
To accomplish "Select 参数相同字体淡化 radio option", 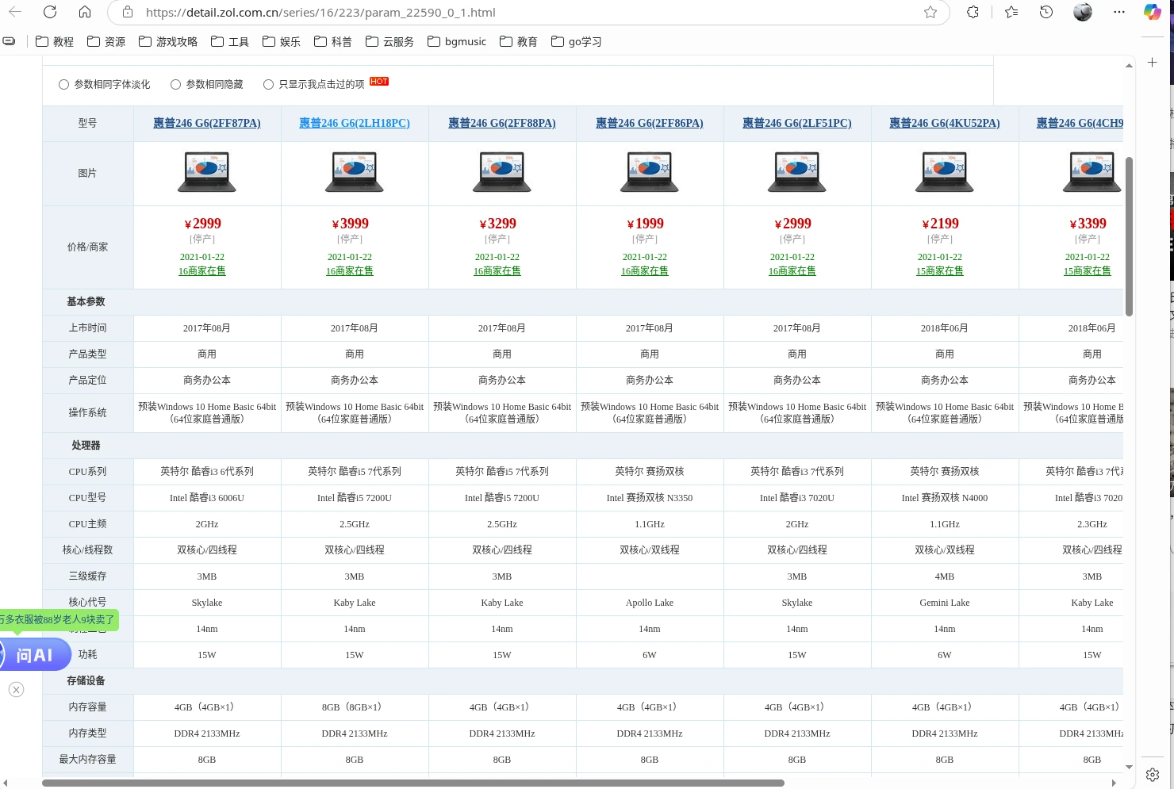I will [x=63, y=84].
